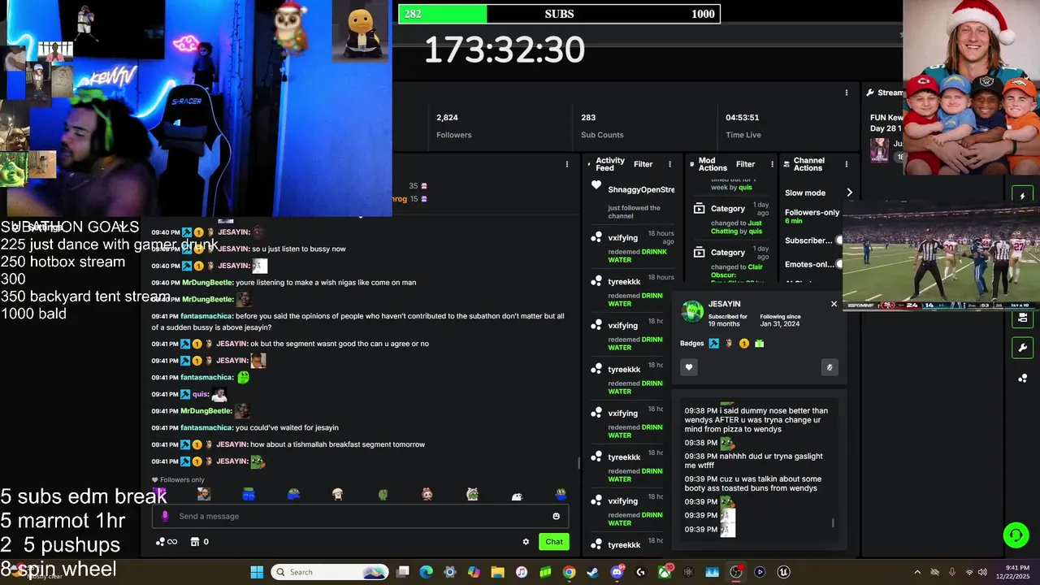Click the football game video thumbnail
The height and width of the screenshot is (585, 1040).
941,257
